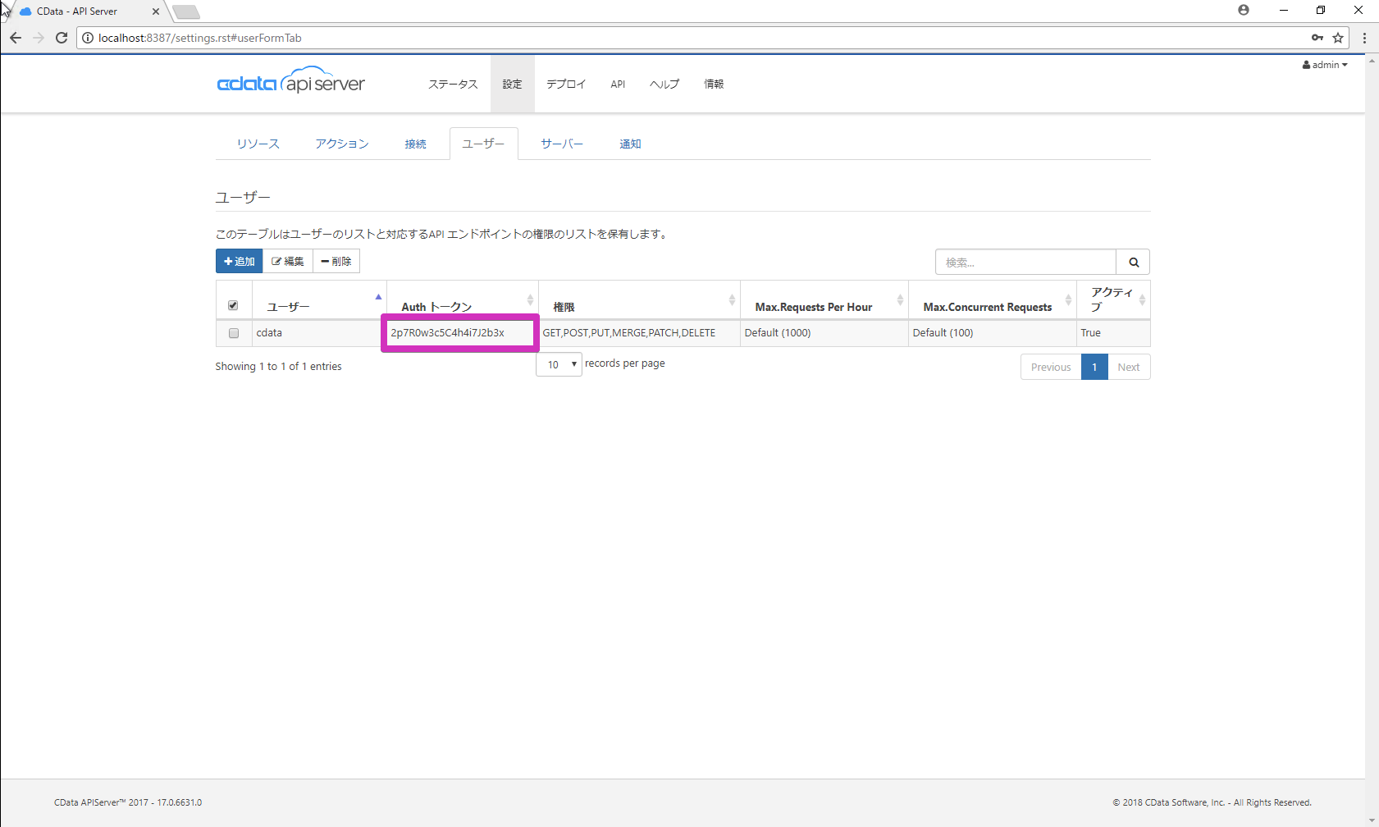Viewport: 1379px width, 827px height.
Task: Click the Chrome profile avatar icon
Action: pos(1244,10)
